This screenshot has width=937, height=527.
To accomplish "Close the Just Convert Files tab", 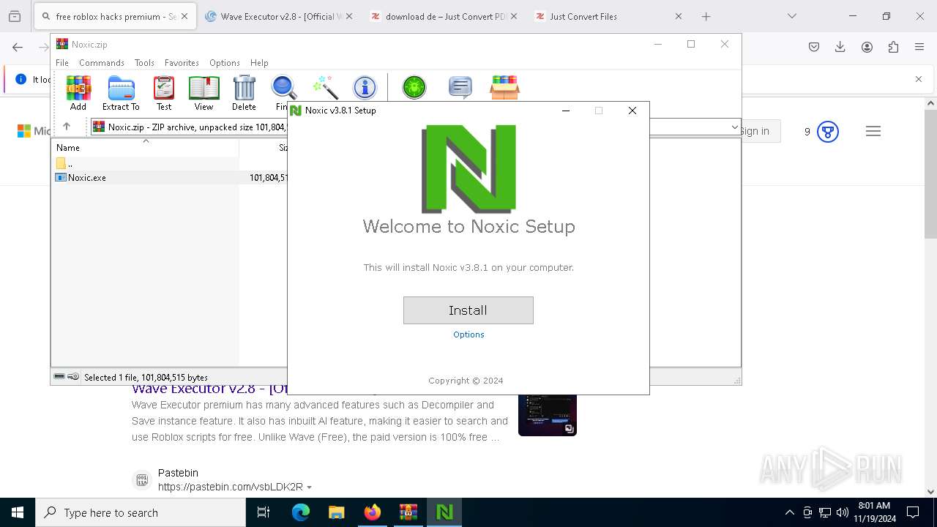I will (678, 16).
